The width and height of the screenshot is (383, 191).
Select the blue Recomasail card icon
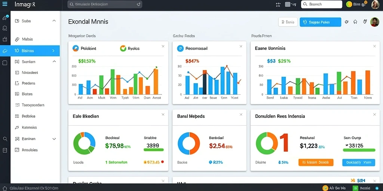tap(180, 48)
